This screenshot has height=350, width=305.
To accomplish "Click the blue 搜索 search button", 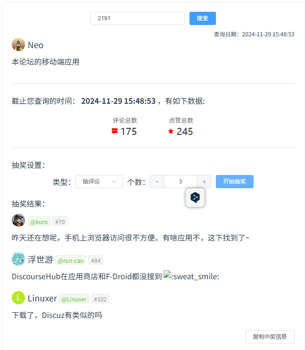I will 202,18.
